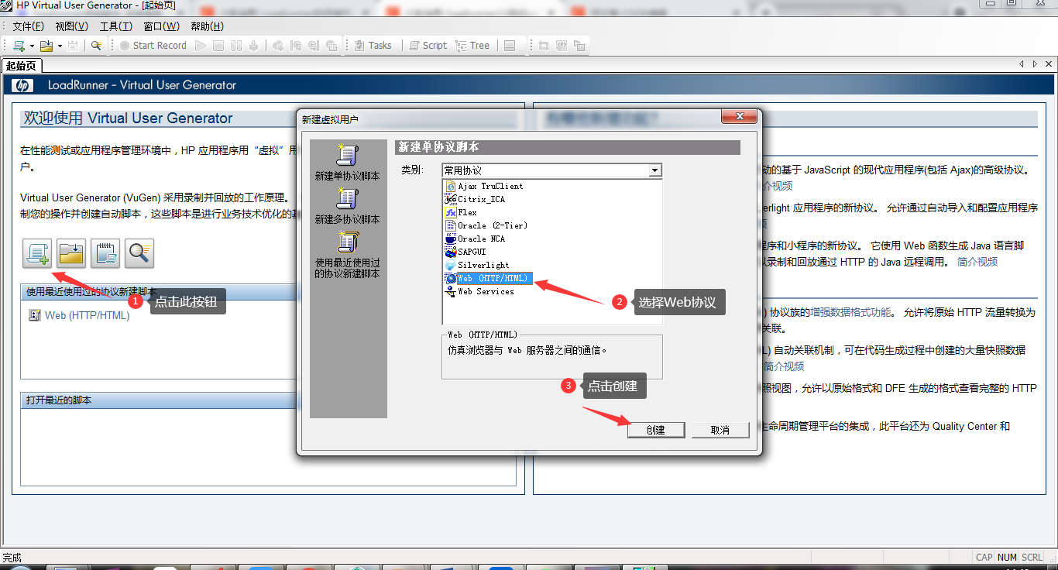
Task: Open the 窗口(W) menu
Action: (161, 26)
